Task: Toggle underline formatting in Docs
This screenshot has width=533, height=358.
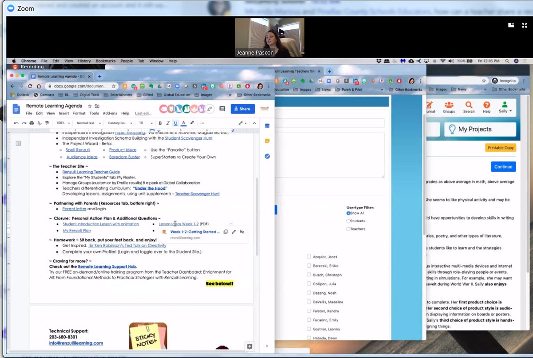Action: tap(176, 123)
